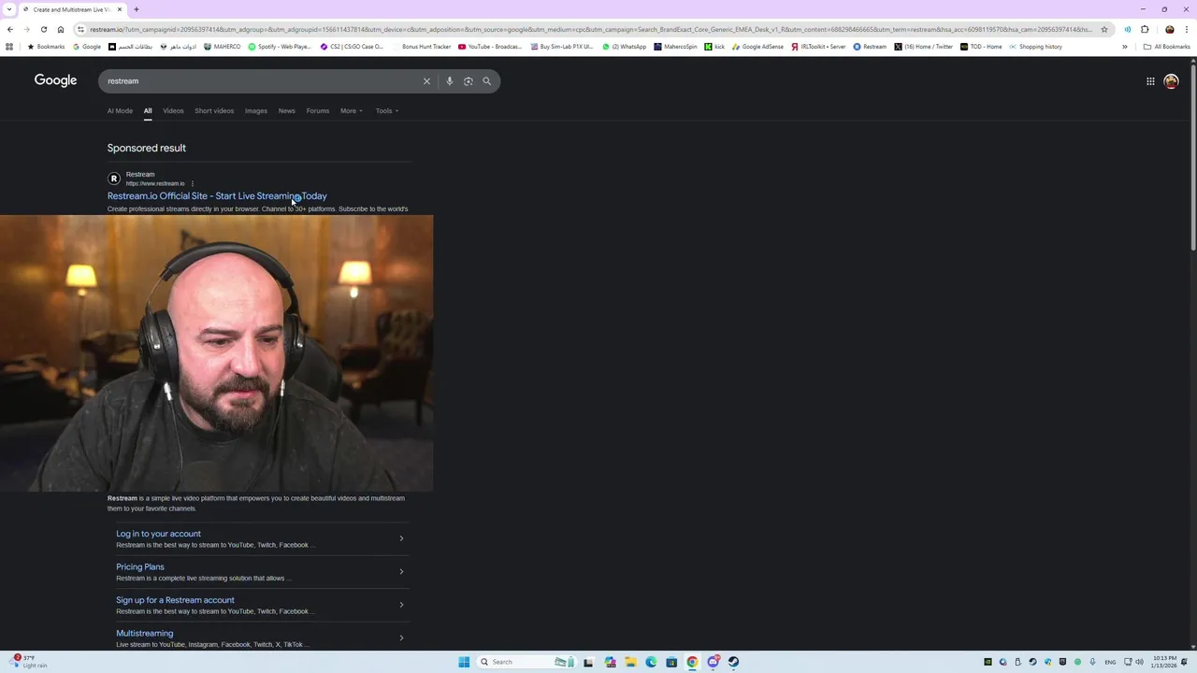Screen dimensions: 1197x673
Task: Open Microsoft Edge from the taskbar
Action: [x=651, y=662]
